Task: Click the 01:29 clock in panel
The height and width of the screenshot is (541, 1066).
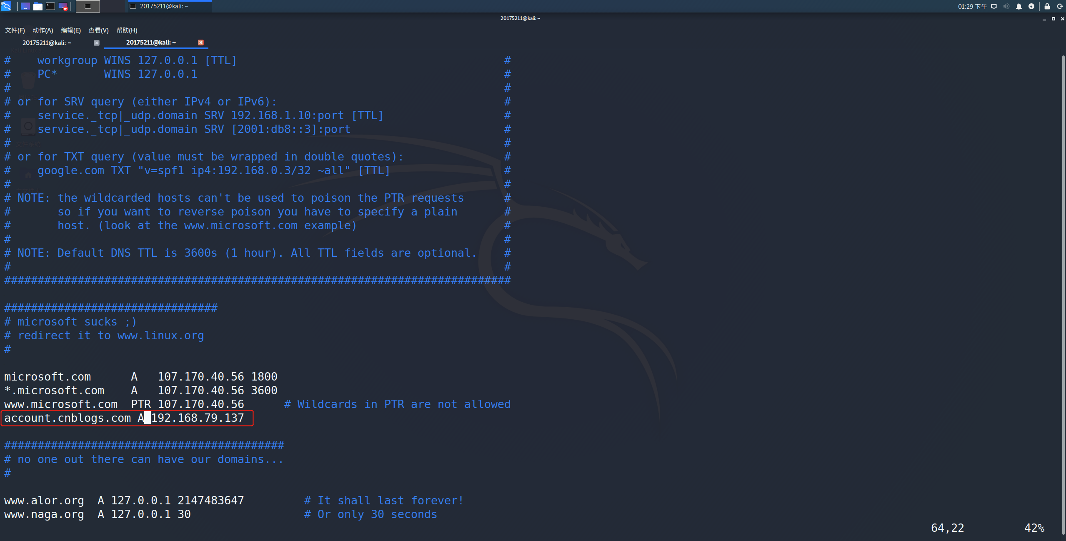Action: click(x=972, y=6)
